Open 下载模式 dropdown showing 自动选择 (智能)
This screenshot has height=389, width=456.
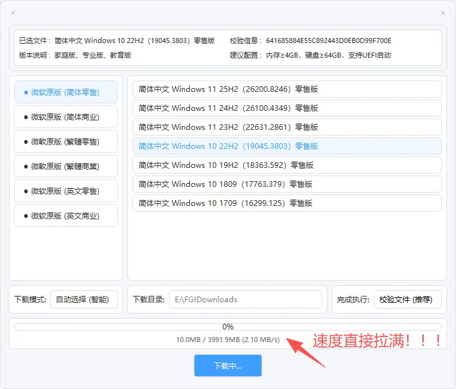84,300
